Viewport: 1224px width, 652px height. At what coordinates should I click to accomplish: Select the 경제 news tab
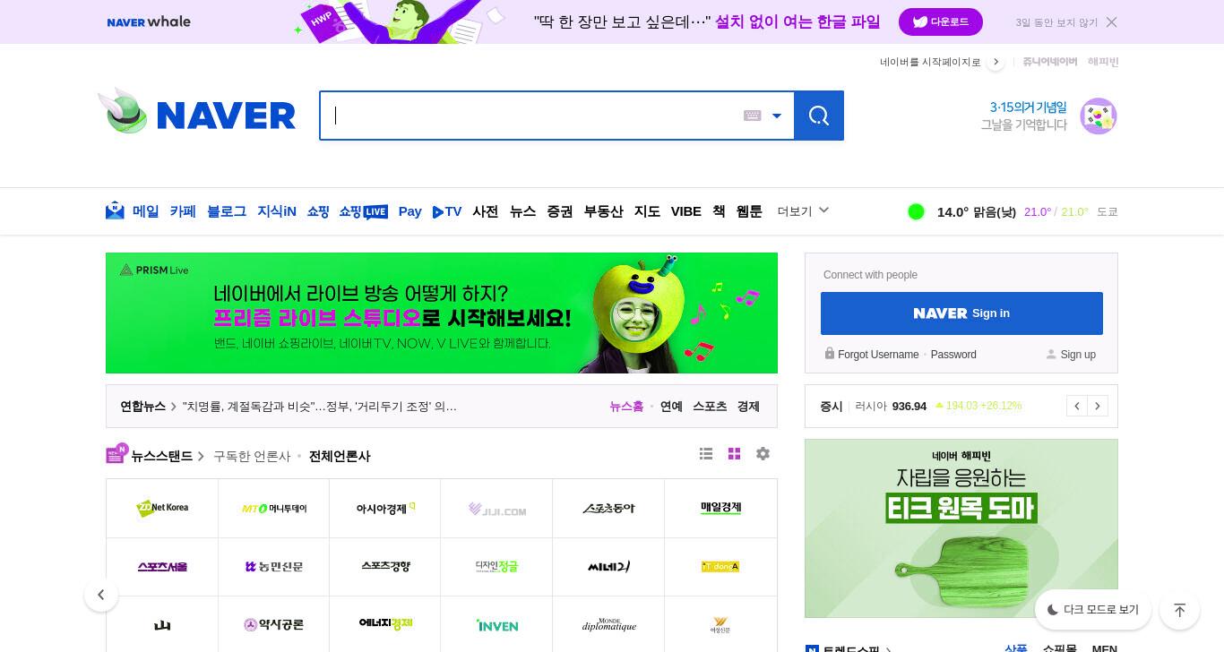tap(748, 407)
